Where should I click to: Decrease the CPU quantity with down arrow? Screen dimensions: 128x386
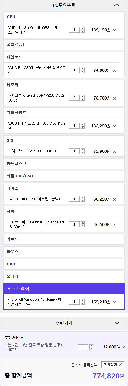pos(83,31)
